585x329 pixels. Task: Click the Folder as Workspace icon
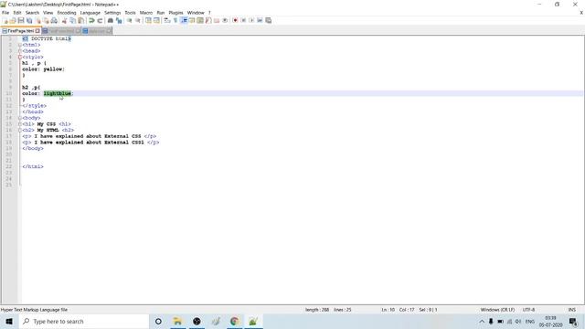(x=217, y=20)
